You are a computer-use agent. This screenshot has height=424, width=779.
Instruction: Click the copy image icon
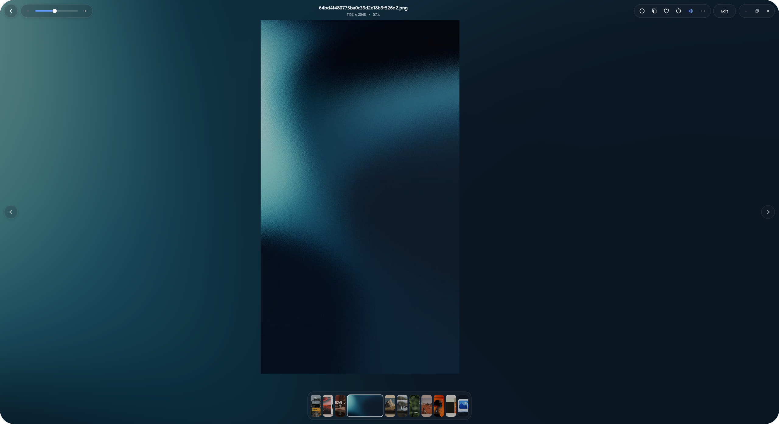pyautogui.click(x=654, y=11)
